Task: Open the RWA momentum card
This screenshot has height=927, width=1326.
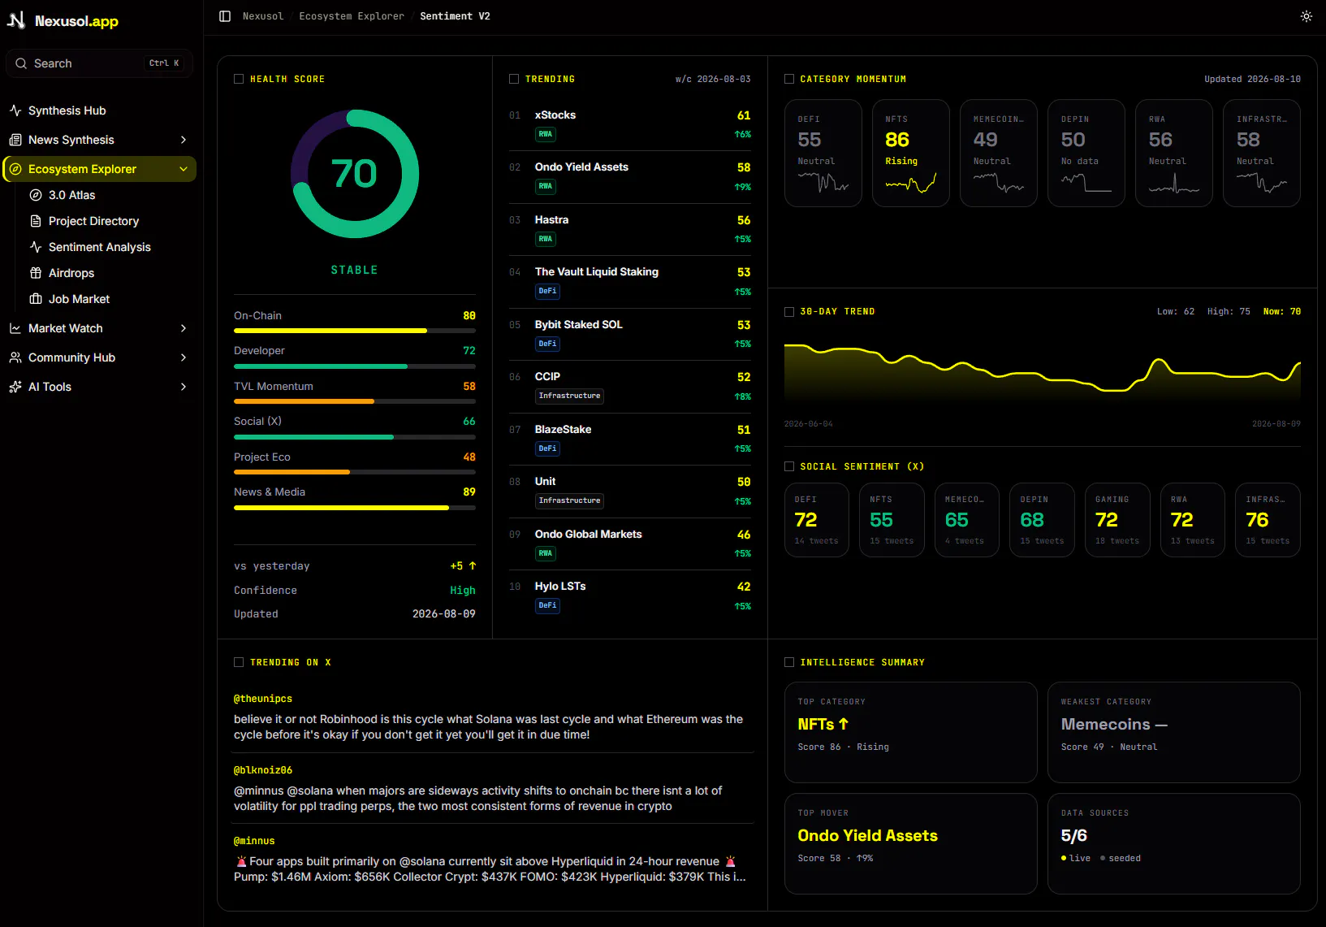Action: click(1174, 153)
